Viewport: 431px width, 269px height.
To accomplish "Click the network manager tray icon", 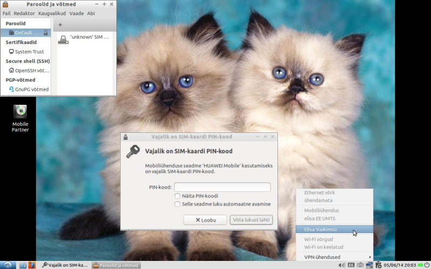I will (x=369, y=265).
